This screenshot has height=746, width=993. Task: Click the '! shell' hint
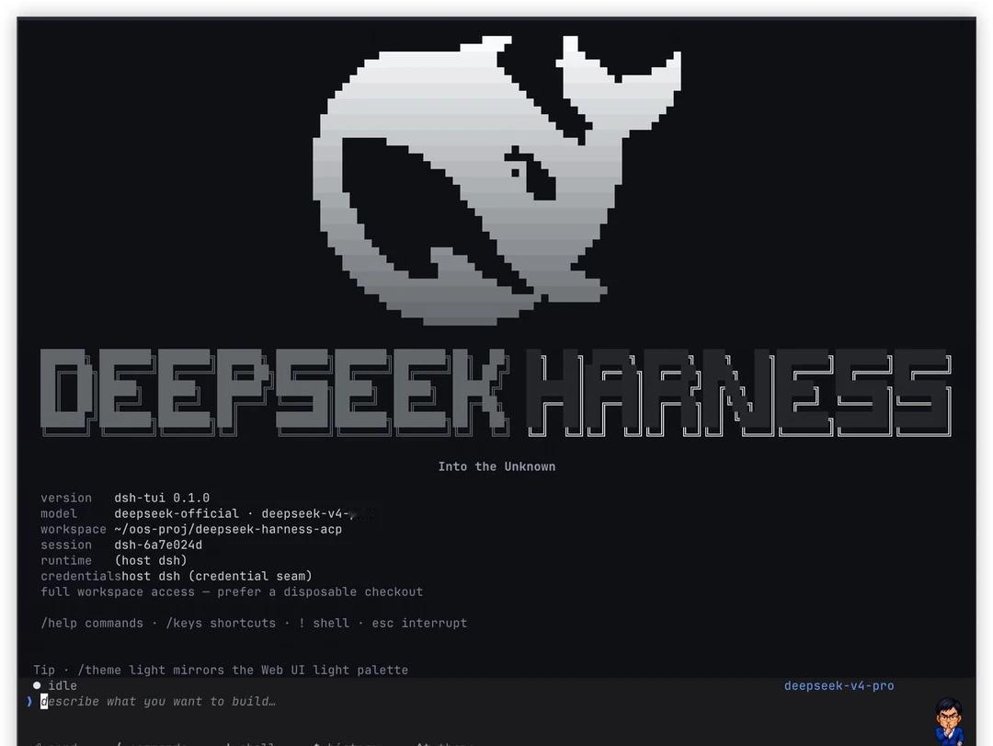pyautogui.click(x=324, y=623)
